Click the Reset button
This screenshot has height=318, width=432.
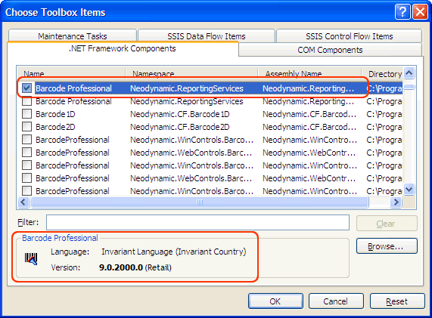coord(396,301)
